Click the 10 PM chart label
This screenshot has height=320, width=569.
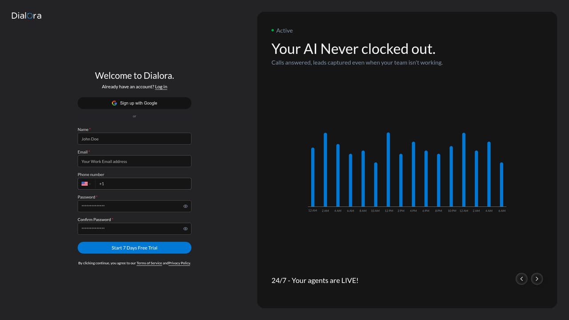[452, 211]
